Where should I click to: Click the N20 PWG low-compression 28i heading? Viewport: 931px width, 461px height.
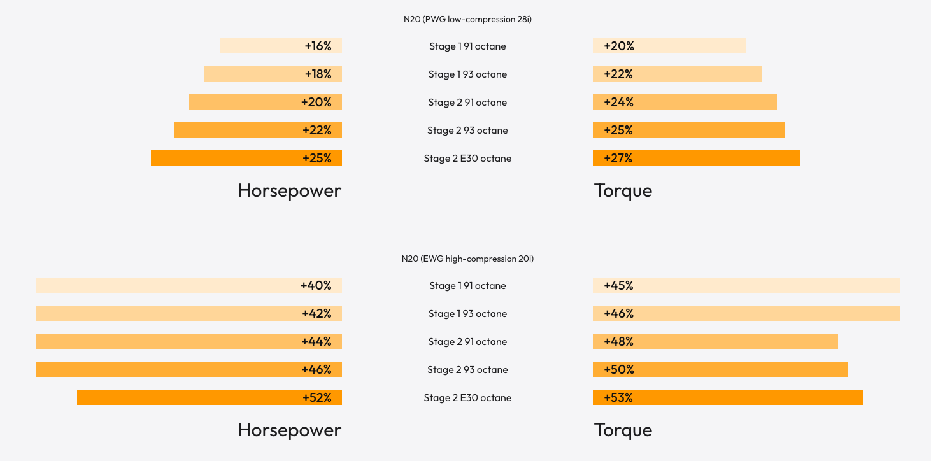(x=467, y=19)
